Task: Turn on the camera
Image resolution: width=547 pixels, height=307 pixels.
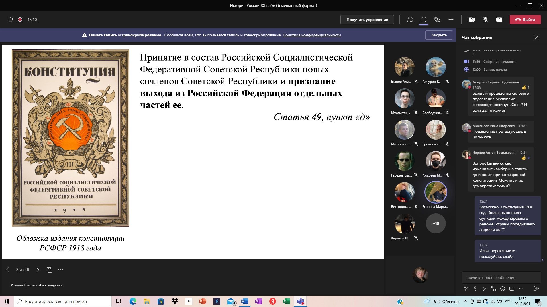Action: 472,20
